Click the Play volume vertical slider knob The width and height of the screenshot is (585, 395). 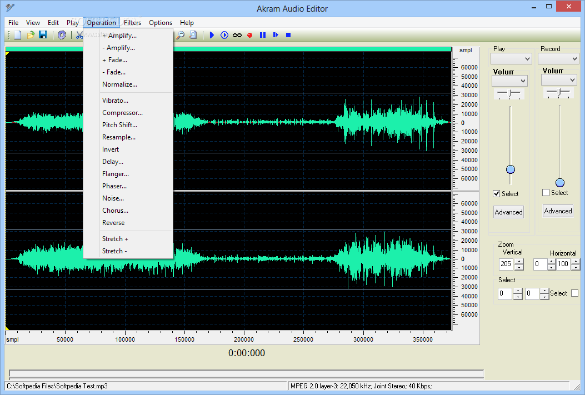511,169
